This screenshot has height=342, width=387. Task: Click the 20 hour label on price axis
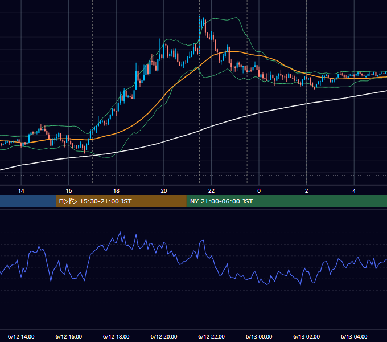164,191
